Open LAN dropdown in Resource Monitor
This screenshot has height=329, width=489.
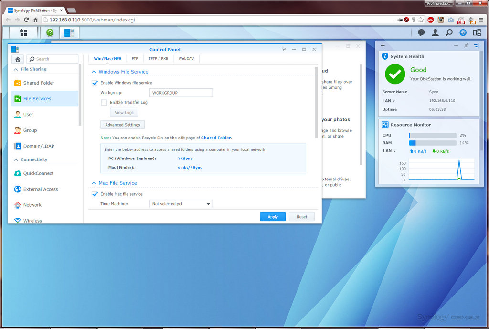pyautogui.click(x=389, y=151)
